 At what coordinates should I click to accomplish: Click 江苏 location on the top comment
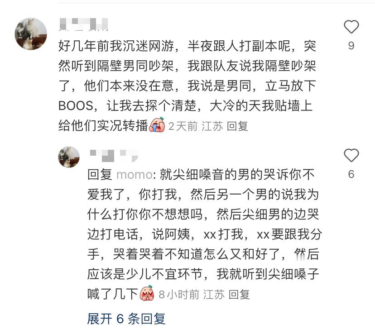click(212, 126)
